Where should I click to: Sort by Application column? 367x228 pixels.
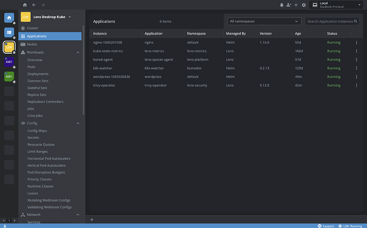click(153, 33)
